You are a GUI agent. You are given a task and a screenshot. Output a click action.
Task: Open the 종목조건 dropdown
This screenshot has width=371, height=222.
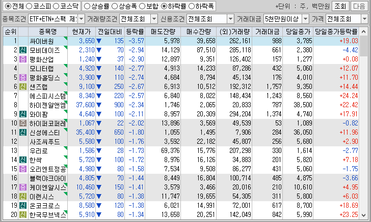pyautogui.click(x=81, y=19)
